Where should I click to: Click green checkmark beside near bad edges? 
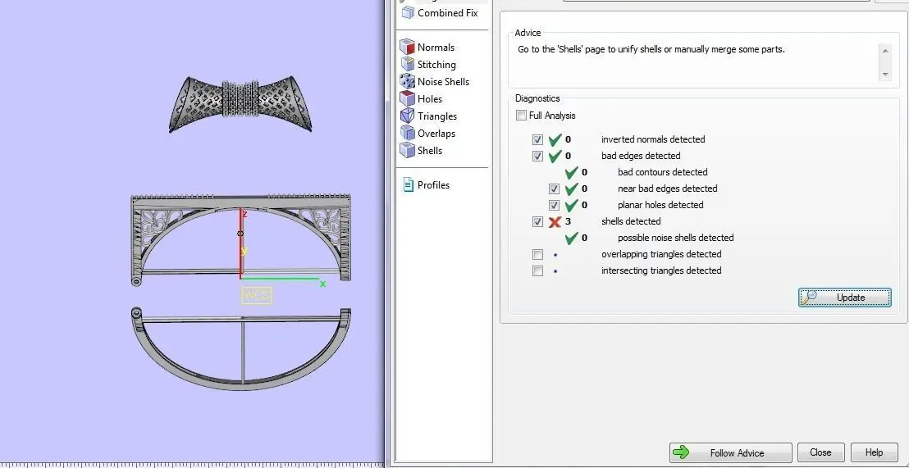(572, 189)
